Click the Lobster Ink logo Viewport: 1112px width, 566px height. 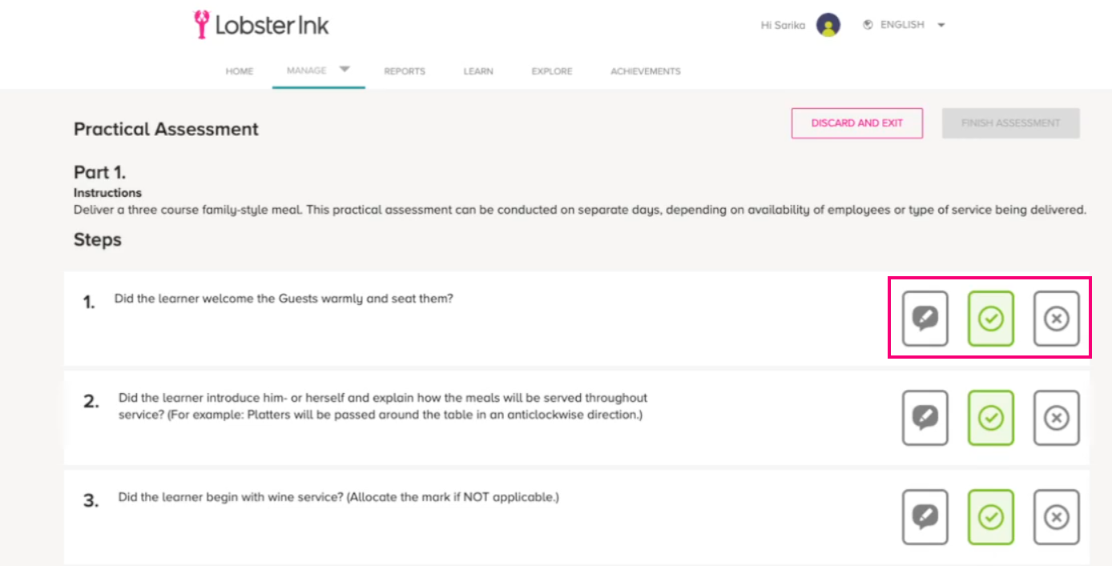(x=261, y=25)
